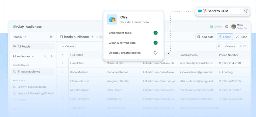
Task: Open the Criteria filter button
Action: coord(67,46)
